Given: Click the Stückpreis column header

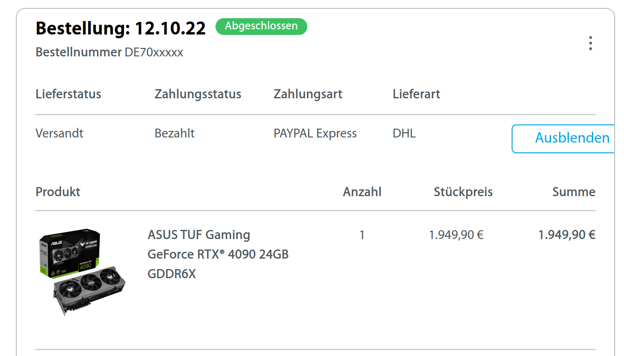Looking at the screenshot, I should [x=463, y=192].
